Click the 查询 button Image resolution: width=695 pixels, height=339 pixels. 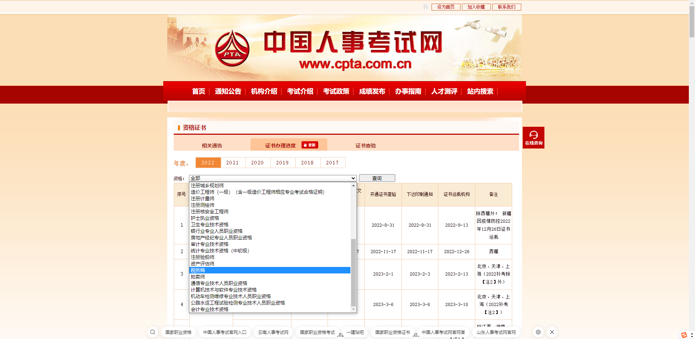[377, 178]
